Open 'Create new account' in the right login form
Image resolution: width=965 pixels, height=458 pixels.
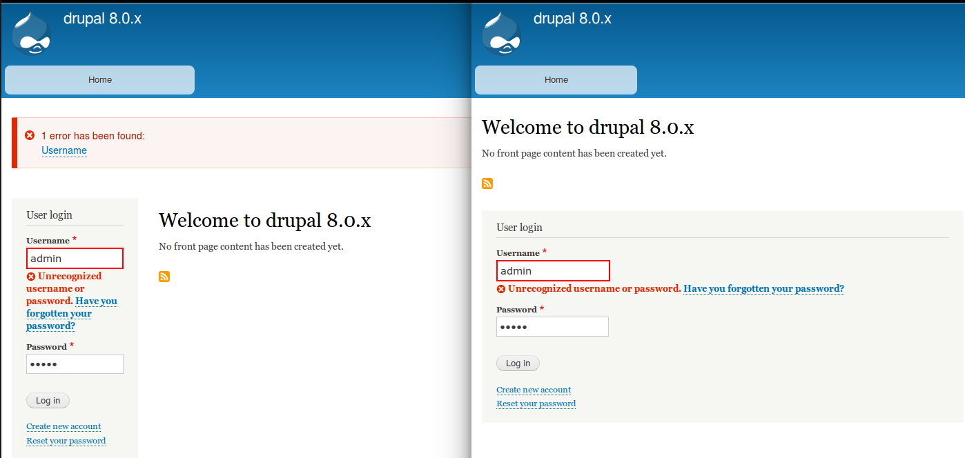[x=533, y=389]
